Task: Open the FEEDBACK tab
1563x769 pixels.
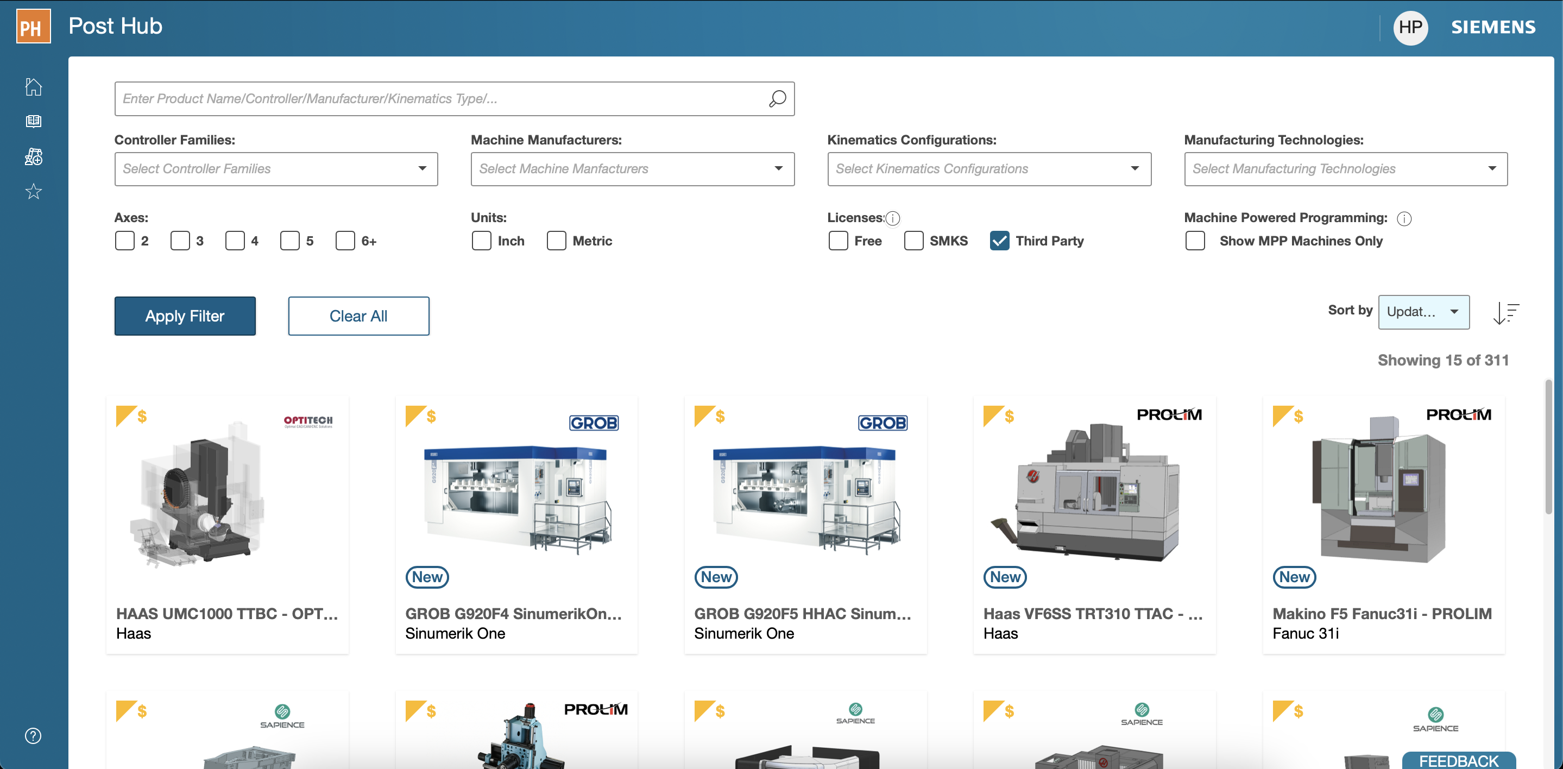Action: 1458,760
